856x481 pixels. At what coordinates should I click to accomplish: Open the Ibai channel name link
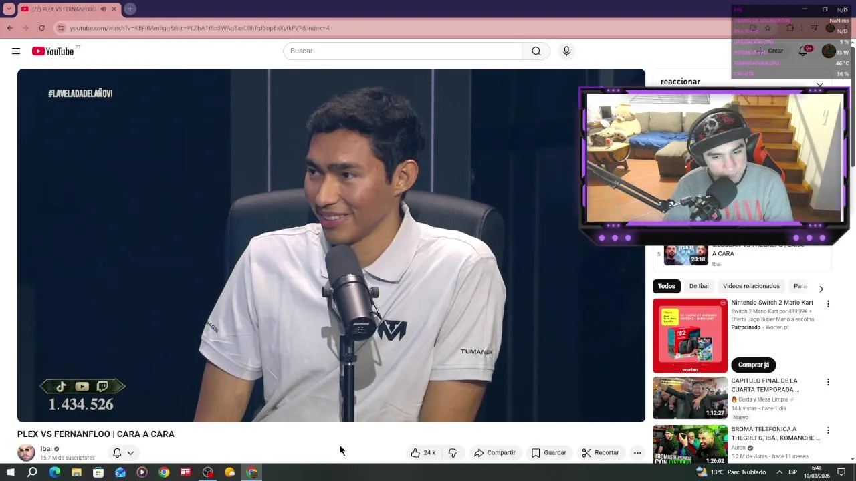click(x=46, y=449)
